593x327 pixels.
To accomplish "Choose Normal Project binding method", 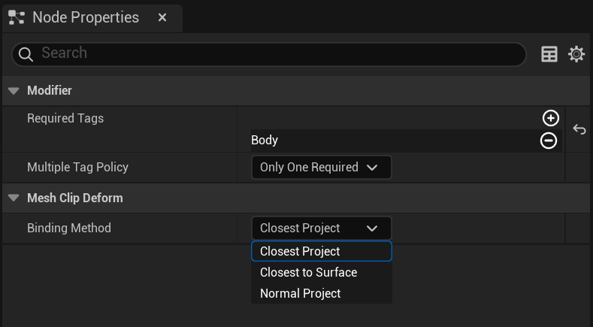I will 322,293.
